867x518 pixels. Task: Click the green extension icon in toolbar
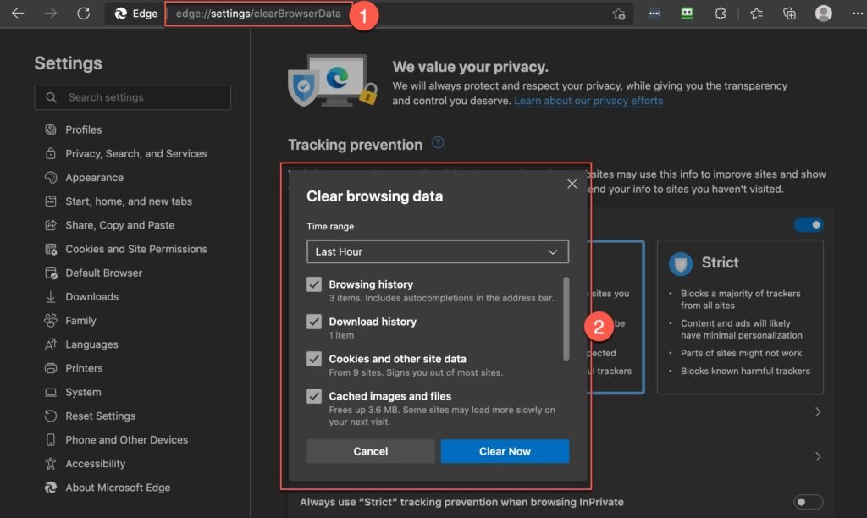687,14
